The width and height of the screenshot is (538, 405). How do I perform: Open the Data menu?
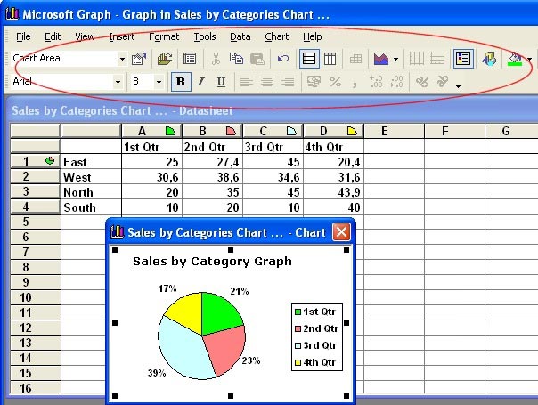pyautogui.click(x=240, y=36)
